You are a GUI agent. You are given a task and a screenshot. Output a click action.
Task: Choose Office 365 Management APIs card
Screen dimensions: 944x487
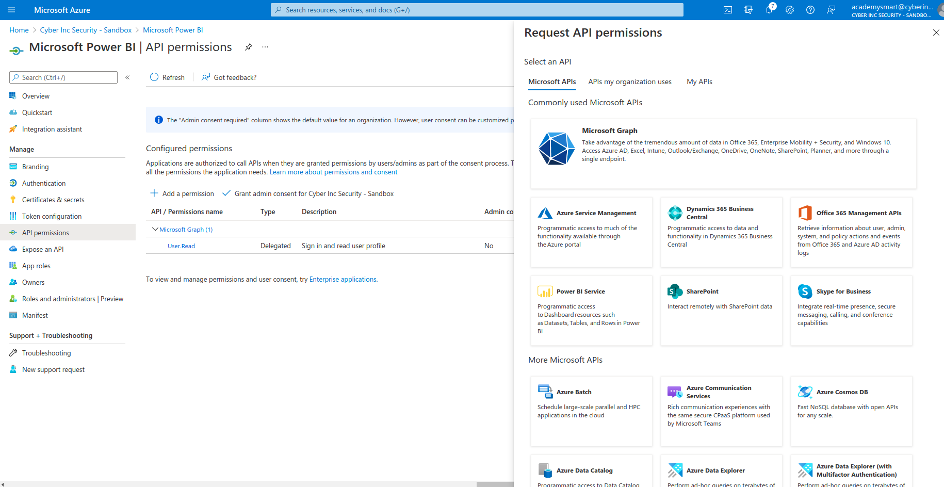(851, 232)
